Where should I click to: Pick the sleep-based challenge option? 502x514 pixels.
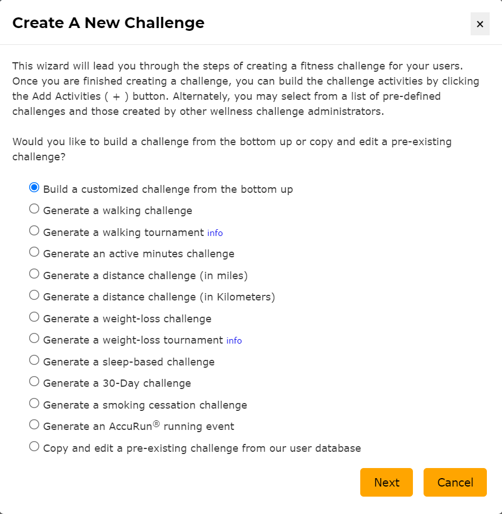click(34, 359)
